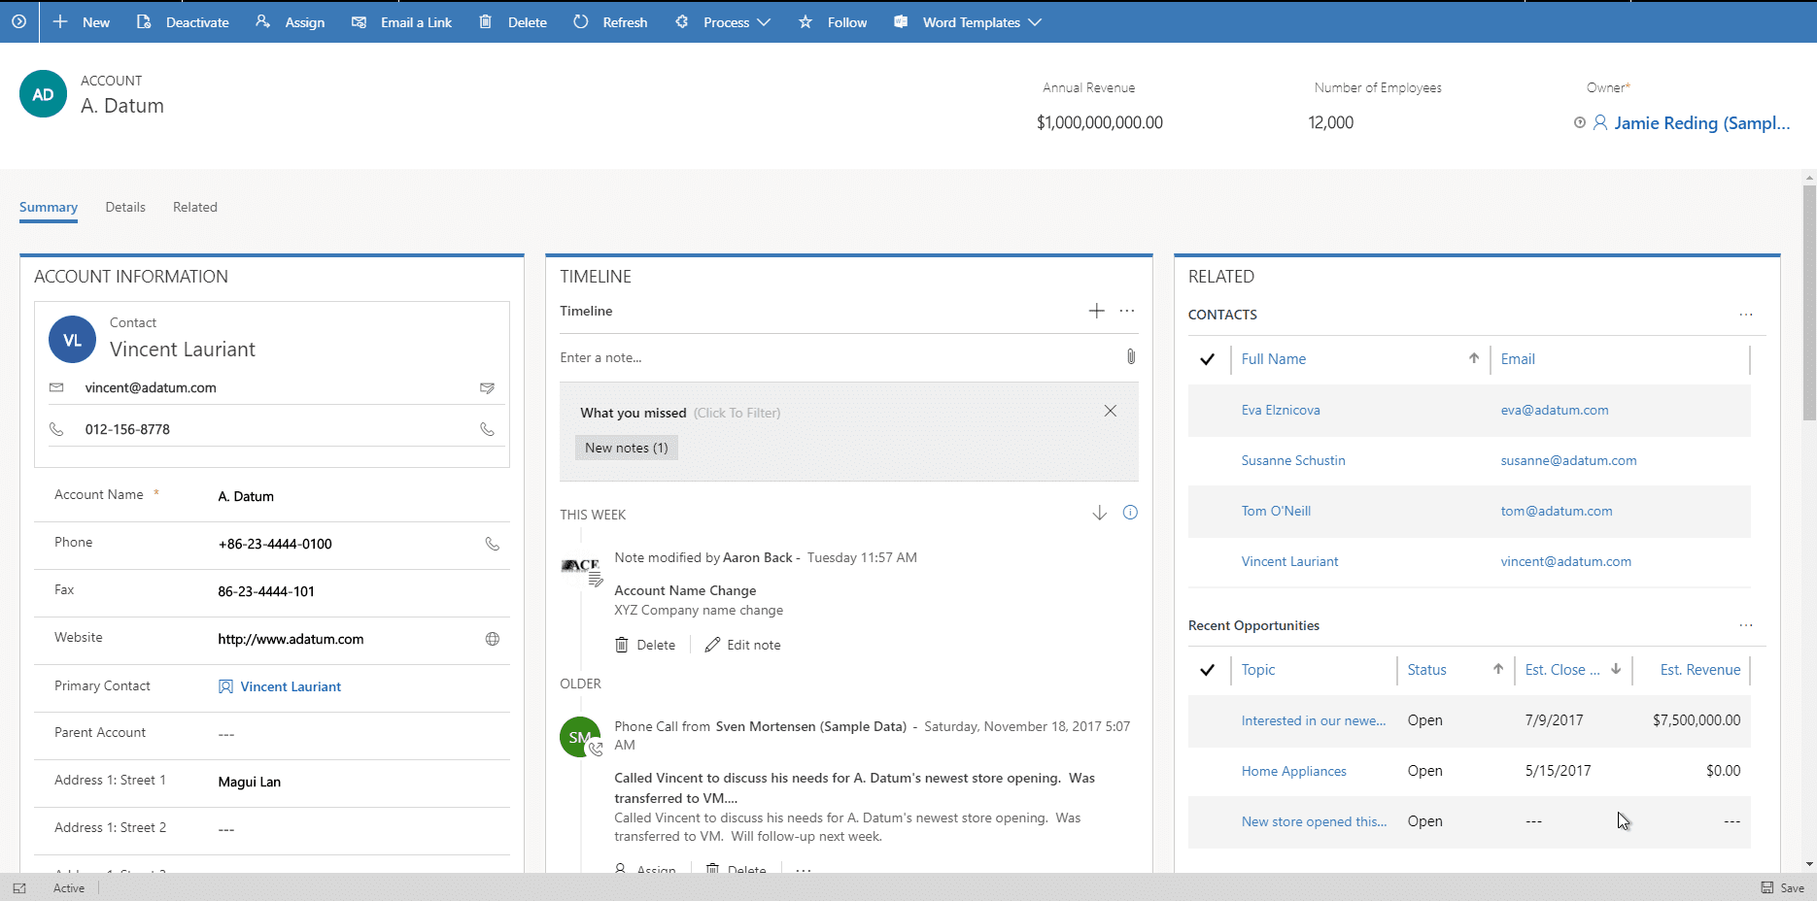Click the Email a Link icon
Viewport: 1817px width, 901px height.
(x=360, y=21)
